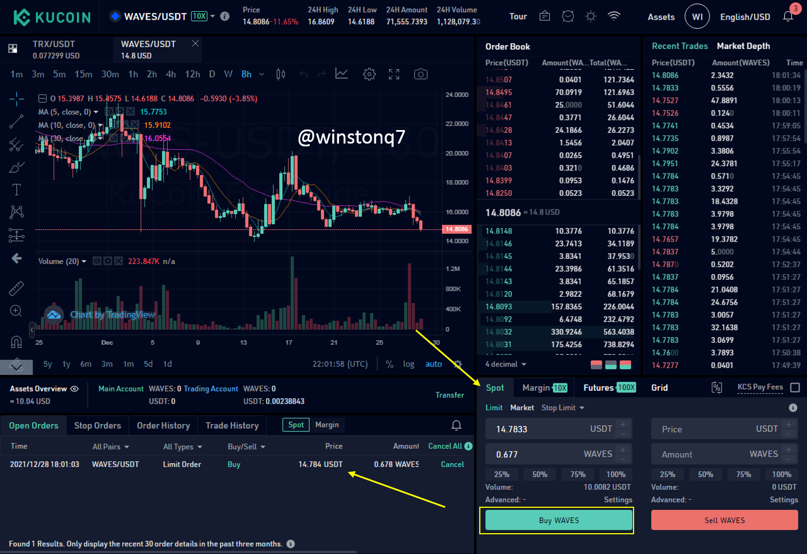The height and width of the screenshot is (554, 807).
Task: Open the candlestick chart style icon
Action: point(280,74)
